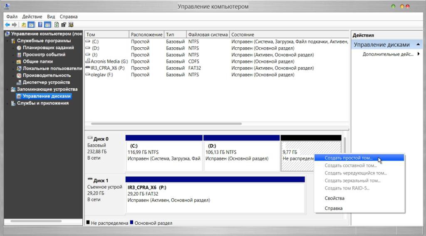
Task: Click the Help question mark toolbar icon
Action: 40,25
